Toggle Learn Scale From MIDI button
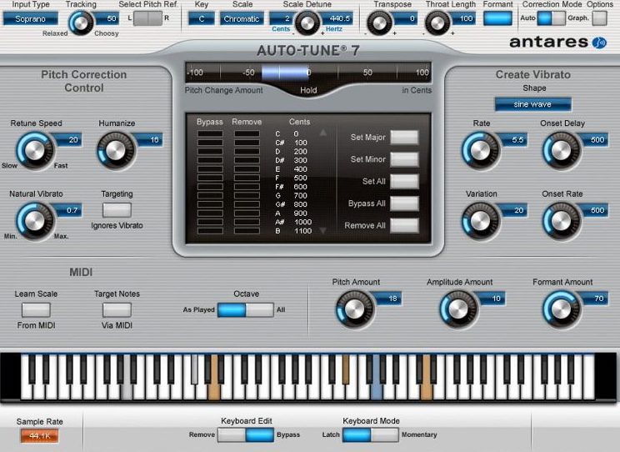 (36, 310)
